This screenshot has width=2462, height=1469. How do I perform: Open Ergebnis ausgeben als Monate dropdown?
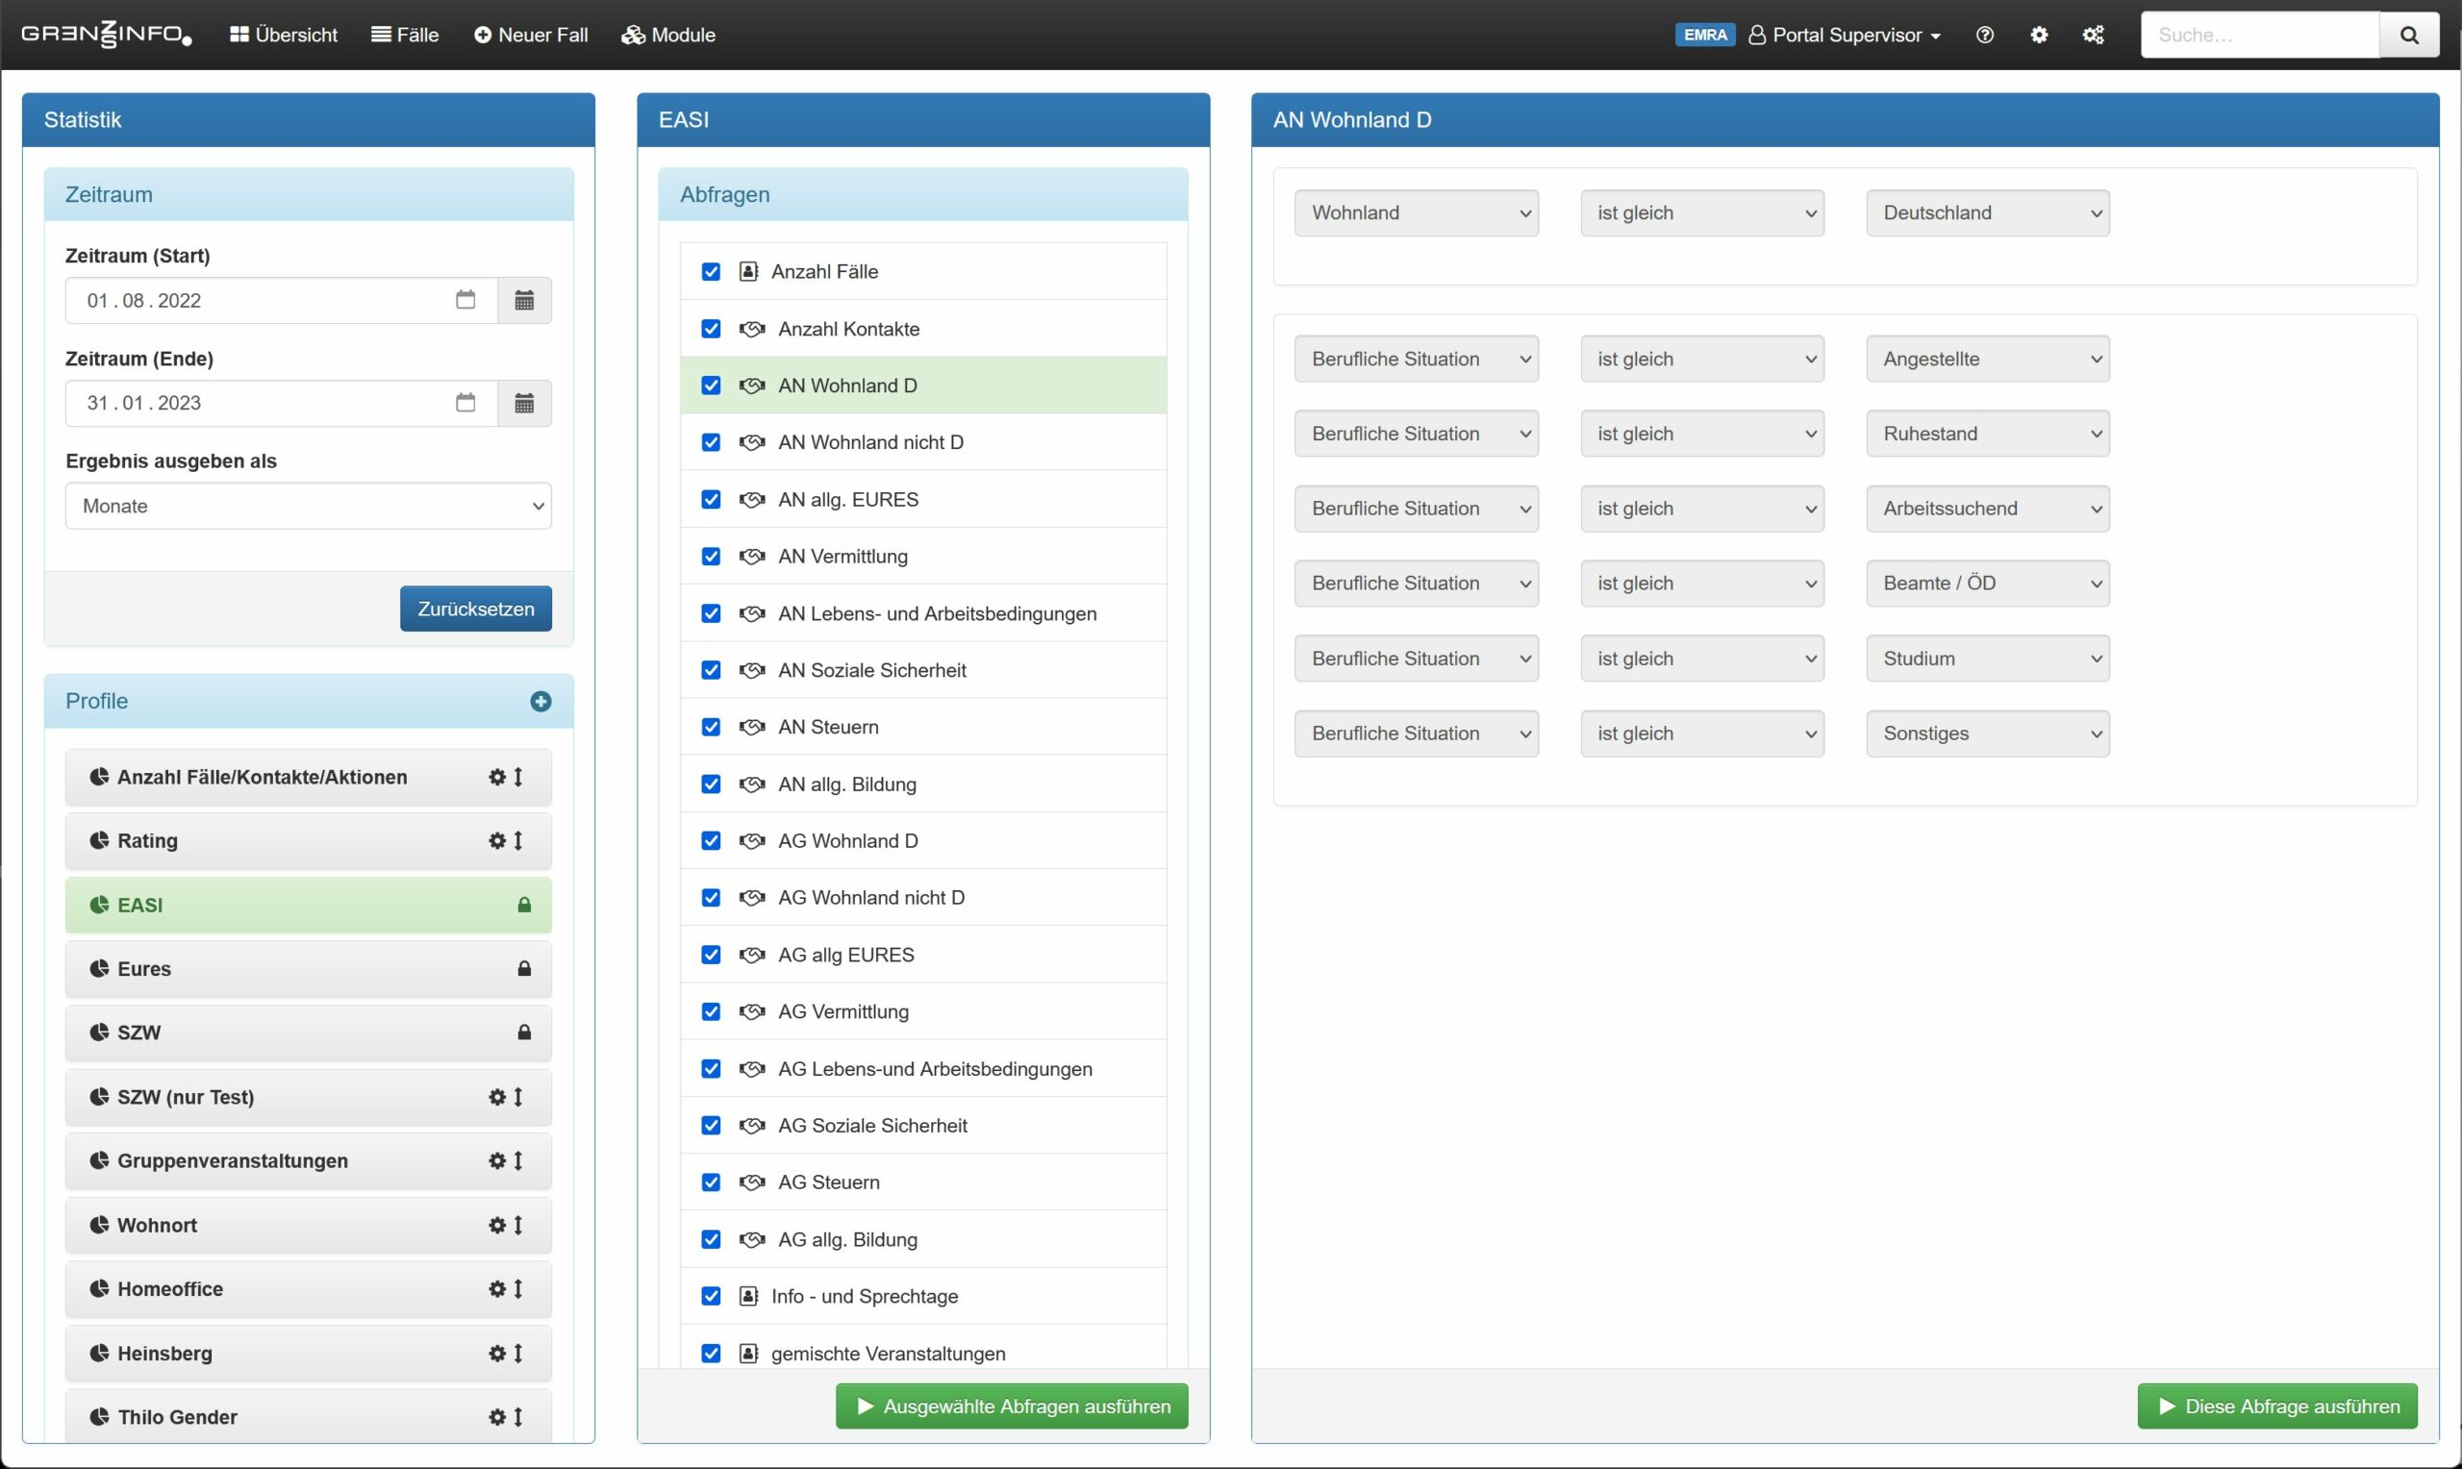tap(308, 506)
